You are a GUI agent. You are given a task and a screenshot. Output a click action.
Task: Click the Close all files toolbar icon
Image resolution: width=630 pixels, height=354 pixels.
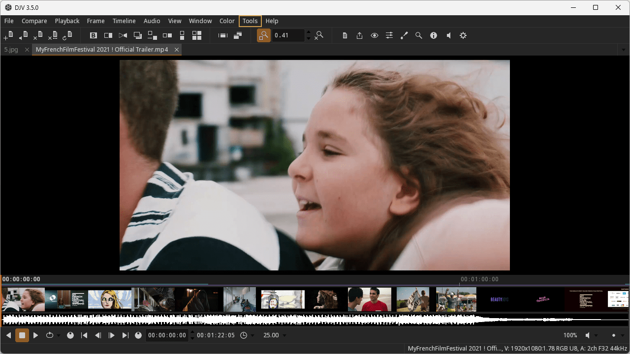pos(53,35)
